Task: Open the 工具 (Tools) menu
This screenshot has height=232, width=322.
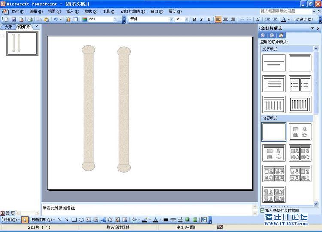Action: pos(109,12)
